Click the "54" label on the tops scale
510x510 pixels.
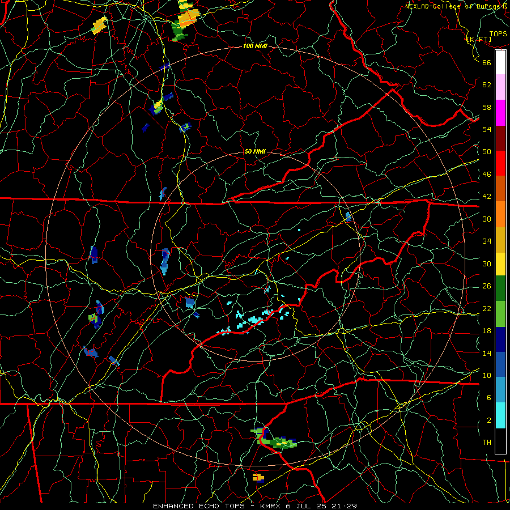(x=487, y=129)
